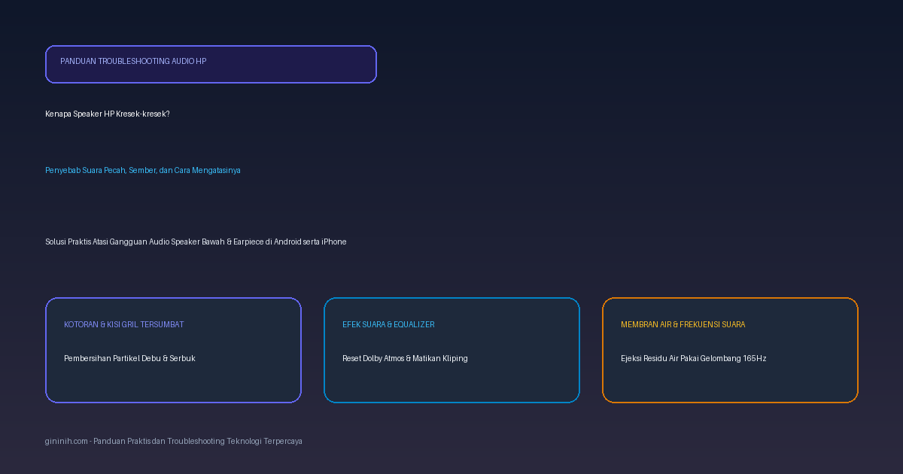Select the heading Kenapa Speaker HP Kresek-kresek?

(108, 114)
